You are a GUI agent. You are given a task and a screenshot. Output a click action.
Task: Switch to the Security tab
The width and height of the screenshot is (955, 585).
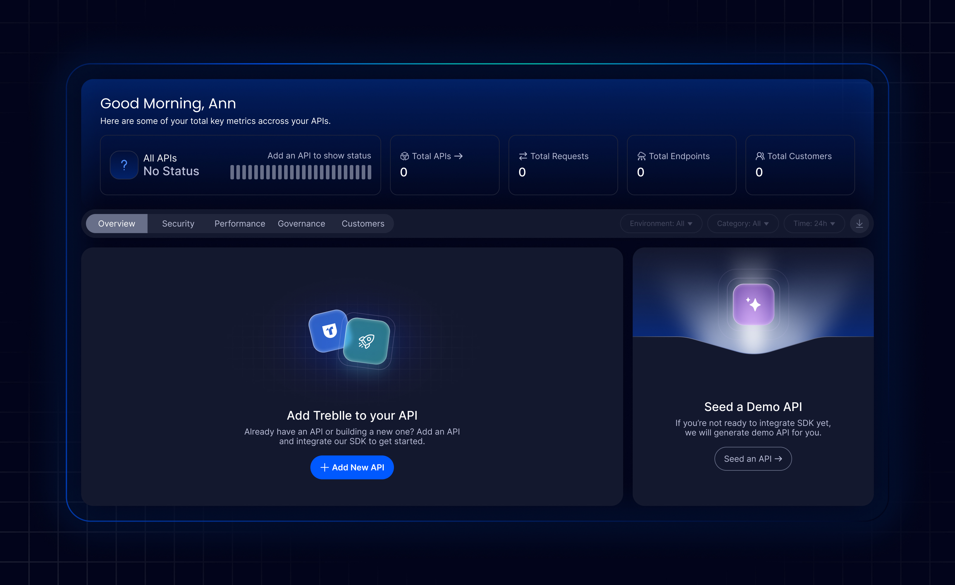click(x=178, y=224)
